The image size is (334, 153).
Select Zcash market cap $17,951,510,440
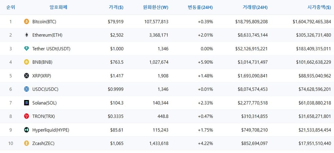click(315, 144)
